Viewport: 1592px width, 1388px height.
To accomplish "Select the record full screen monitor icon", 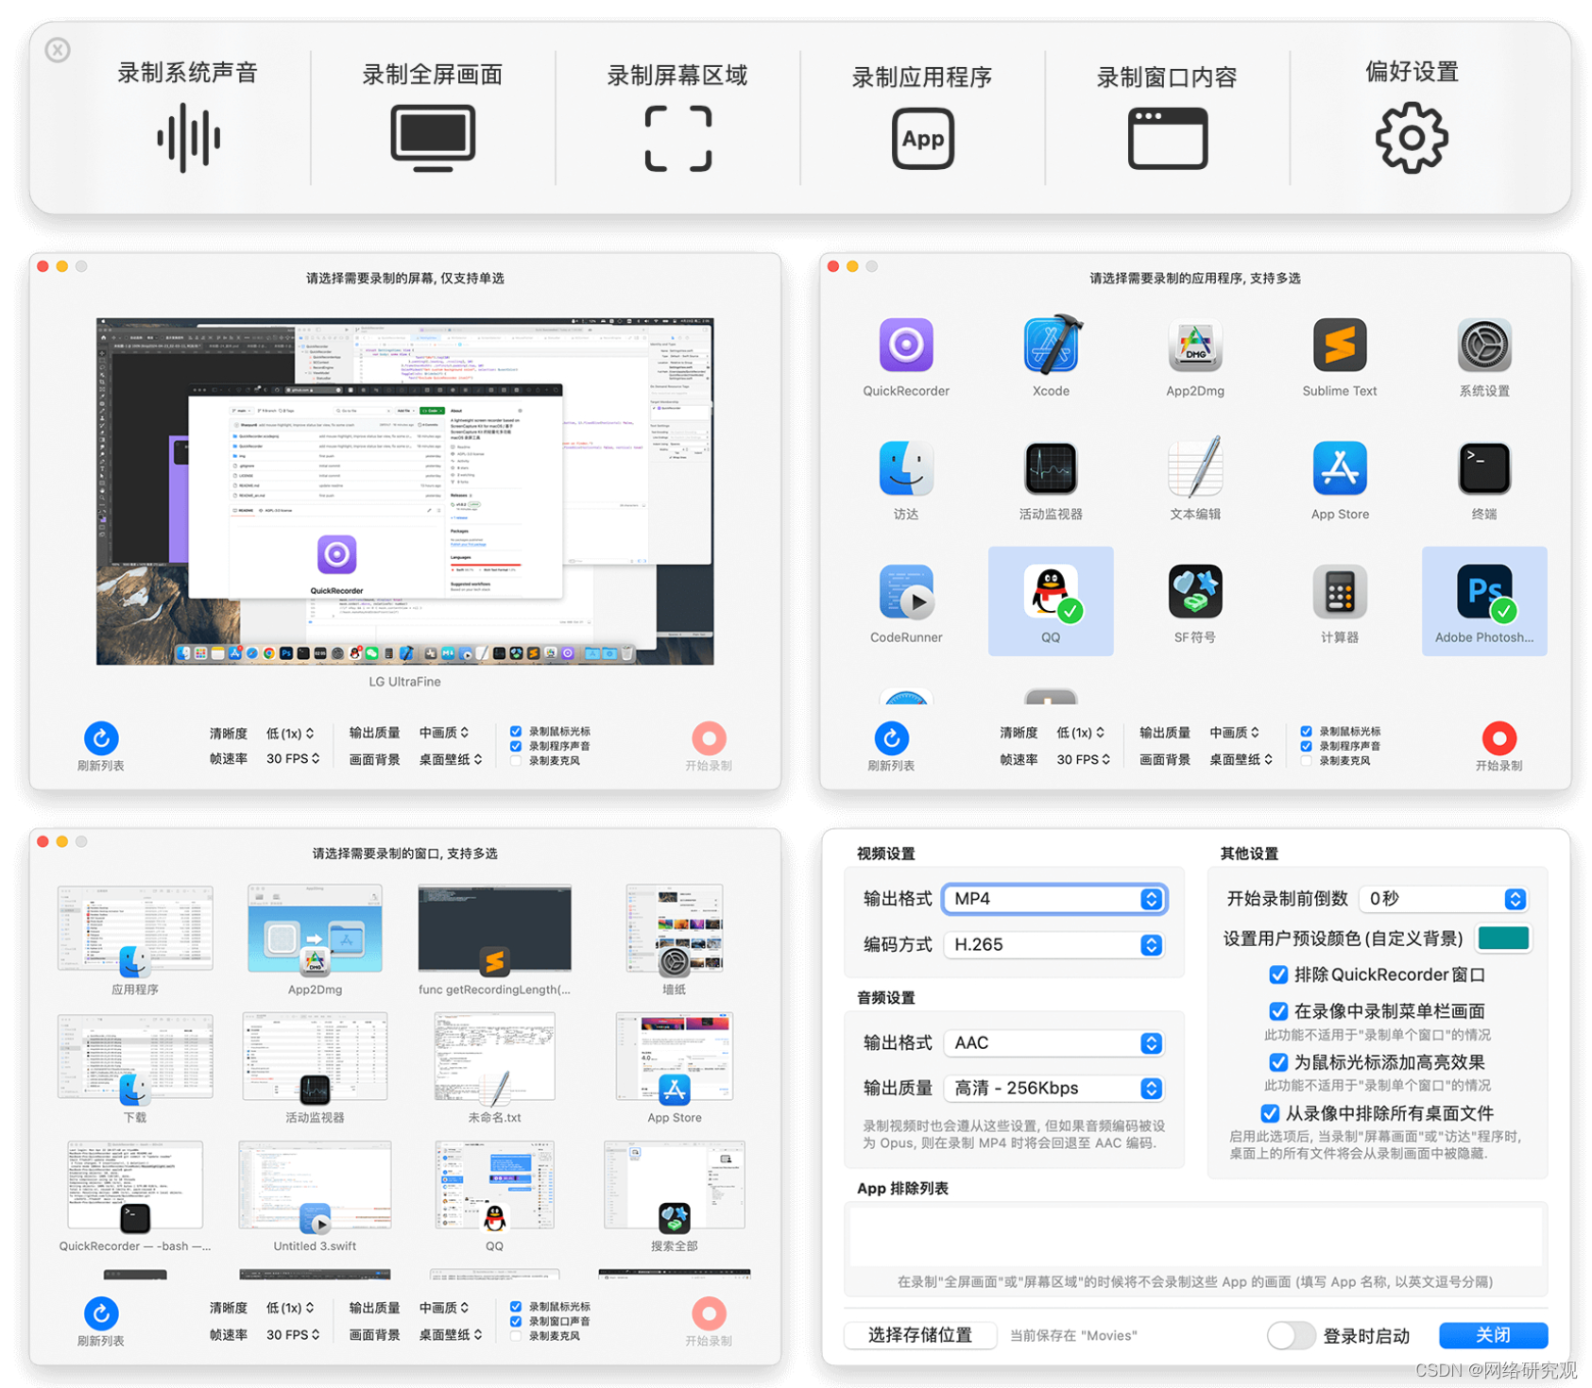I will point(433,139).
